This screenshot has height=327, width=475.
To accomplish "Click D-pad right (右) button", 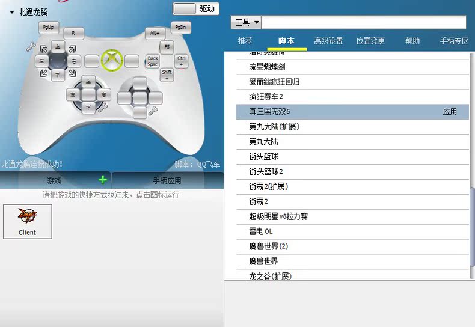I will [73, 61].
